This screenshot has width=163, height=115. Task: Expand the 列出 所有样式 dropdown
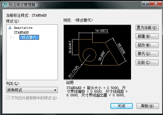pyautogui.click(x=32, y=90)
